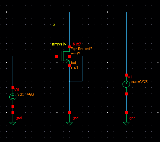Select the VDS voltage source symbol
The height and width of the screenshot is (142, 160).
tap(126, 84)
